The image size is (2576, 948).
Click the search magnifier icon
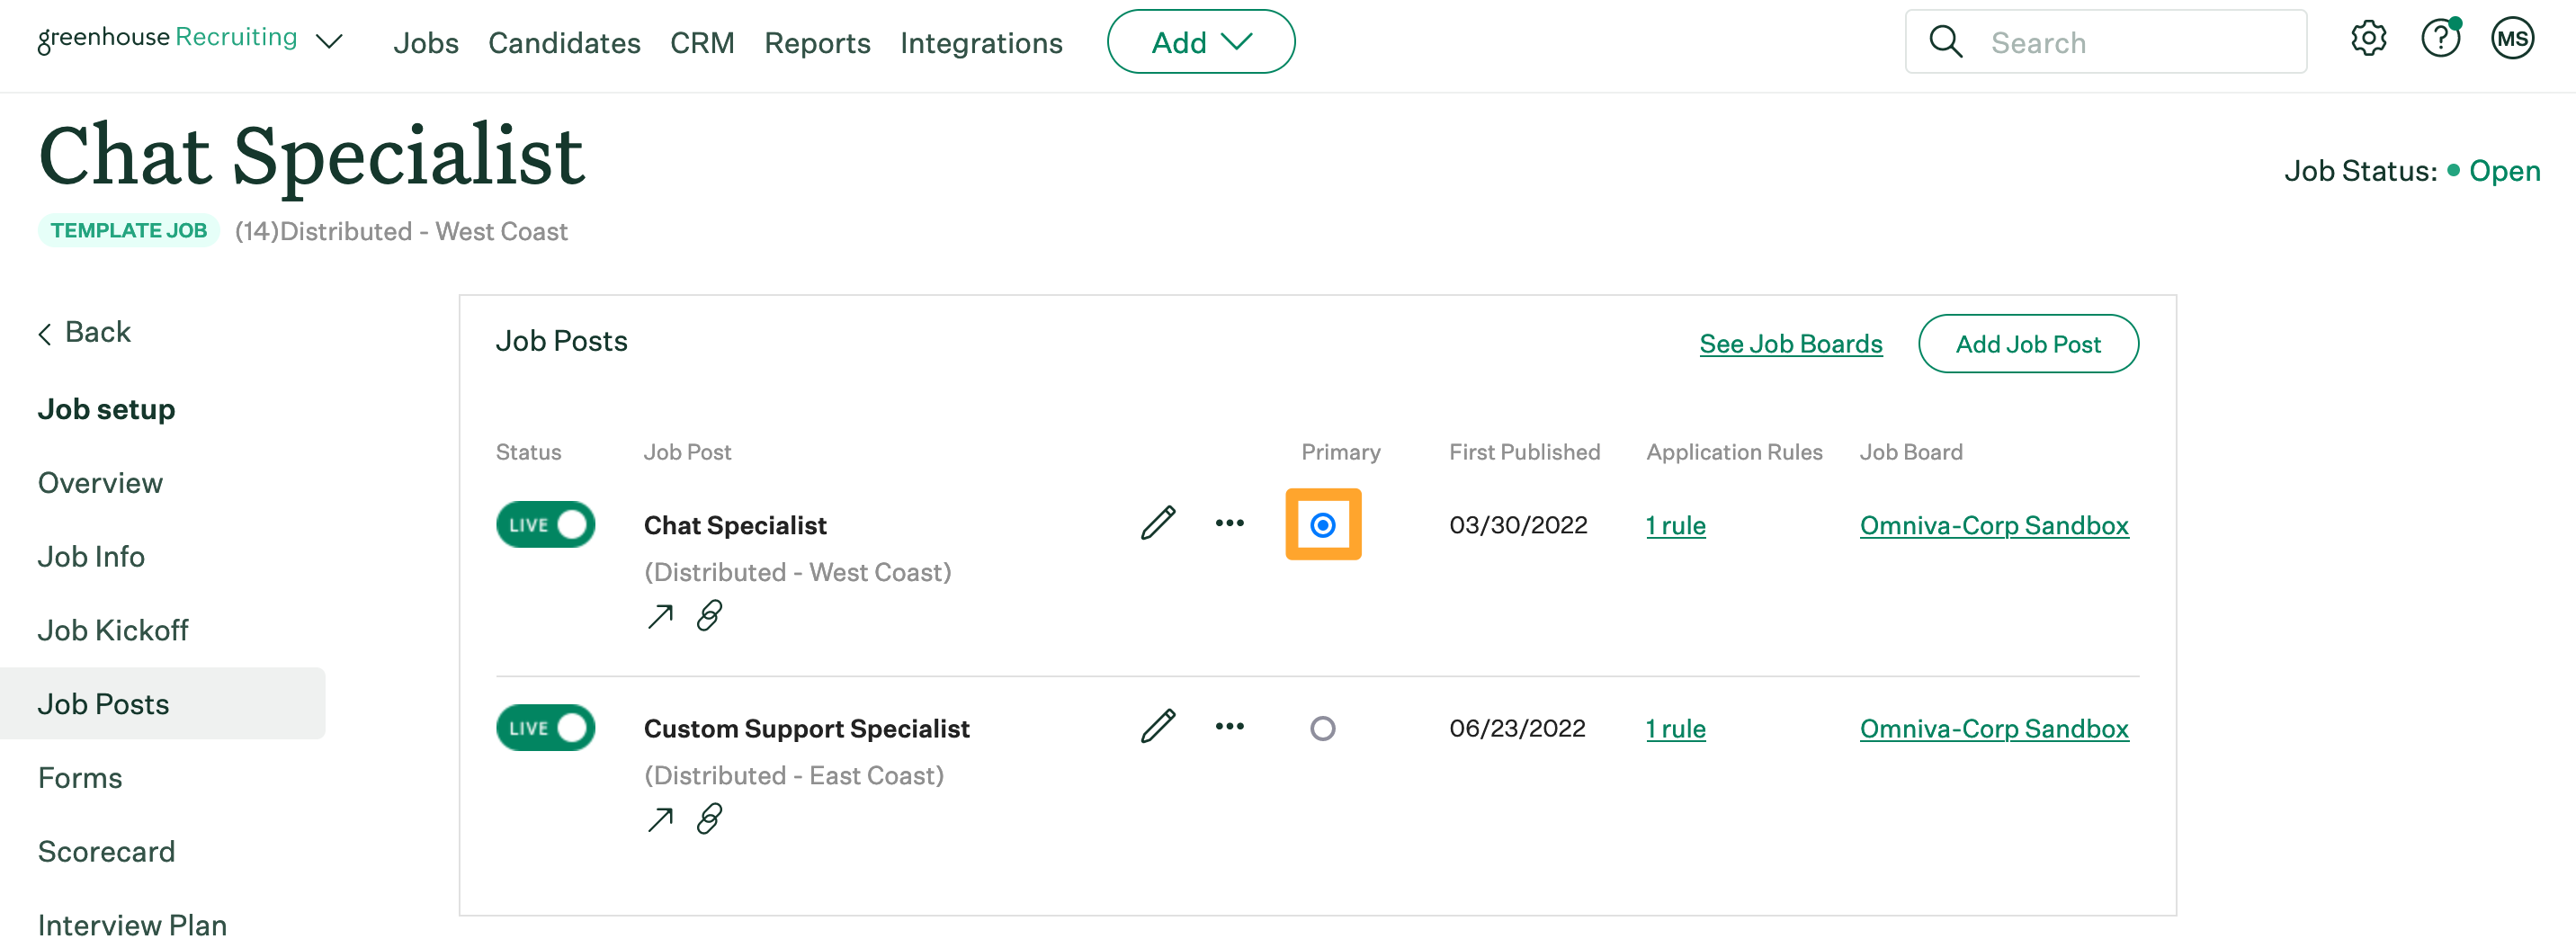(x=1946, y=42)
